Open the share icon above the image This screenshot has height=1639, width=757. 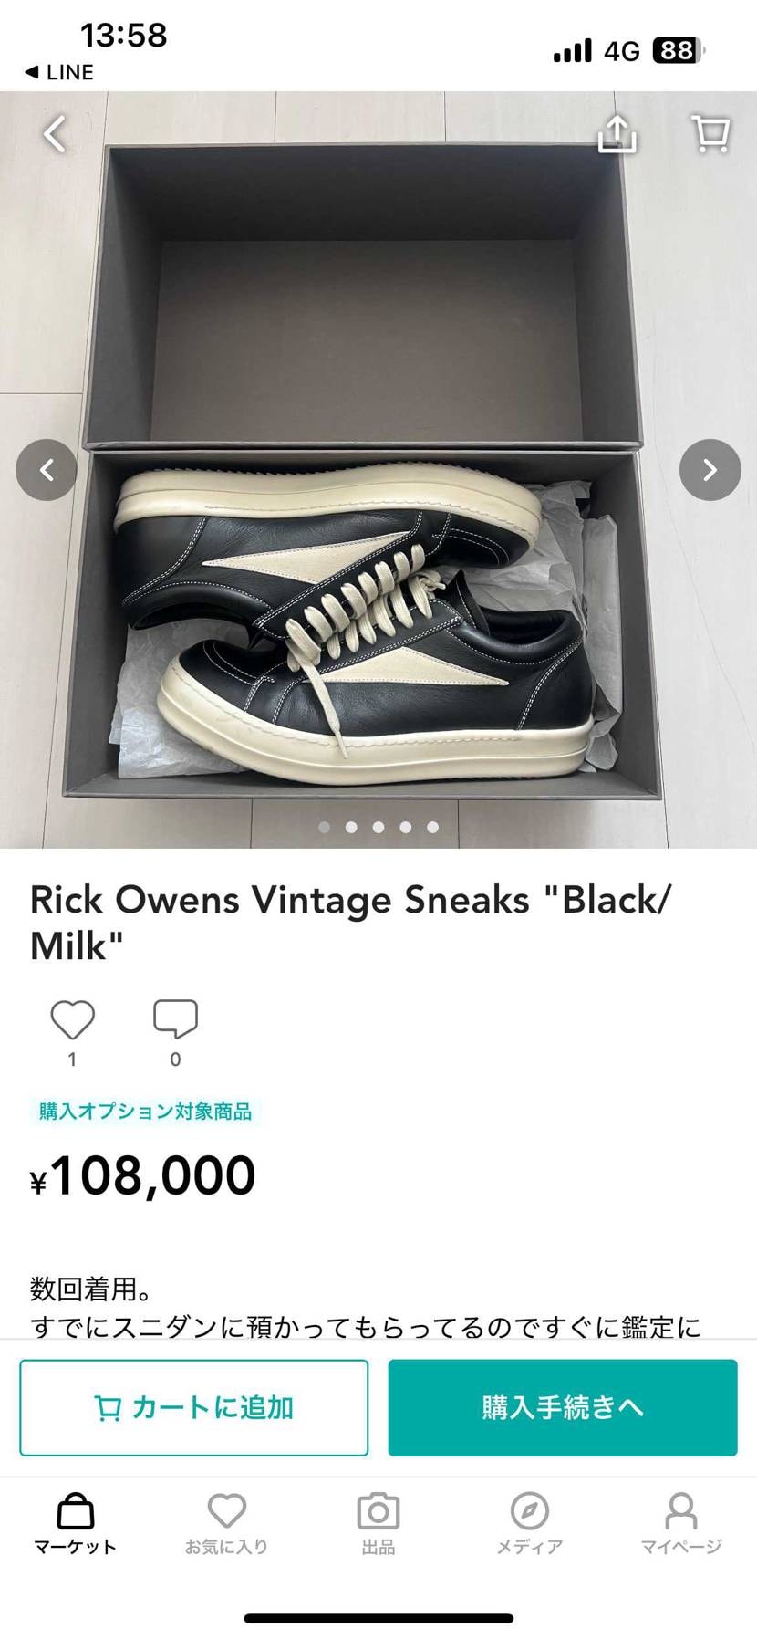tap(617, 134)
